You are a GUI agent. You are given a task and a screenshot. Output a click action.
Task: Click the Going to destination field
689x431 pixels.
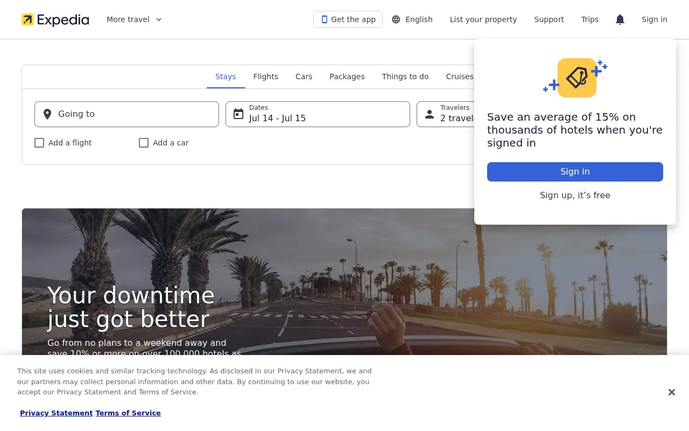click(x=126, y=114)
